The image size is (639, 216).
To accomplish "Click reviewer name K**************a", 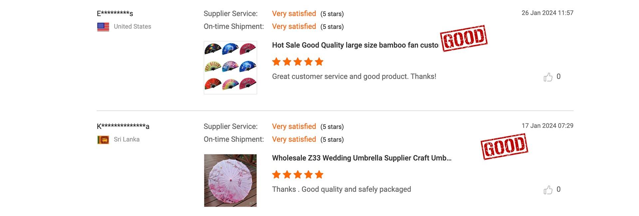I will pyautogui.click(x=123, y=126).
